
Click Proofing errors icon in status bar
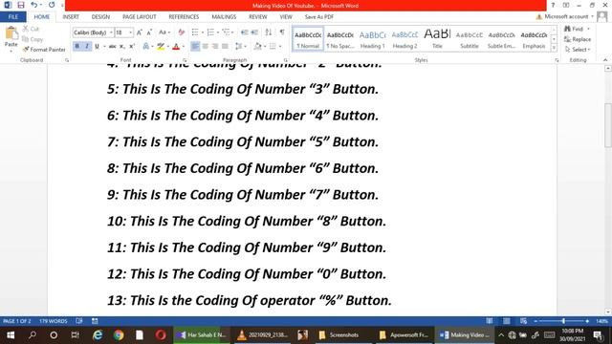point(79,321)
